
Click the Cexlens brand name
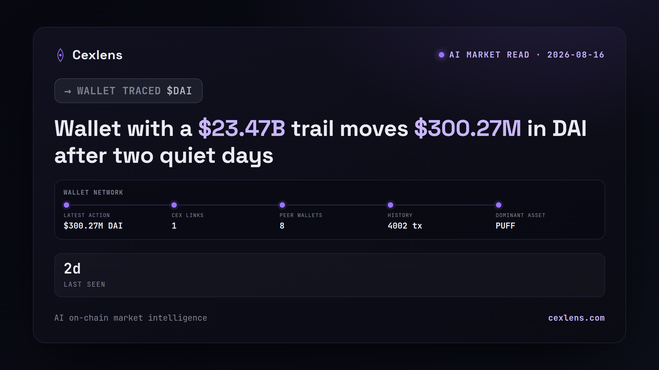click(97, 55)
